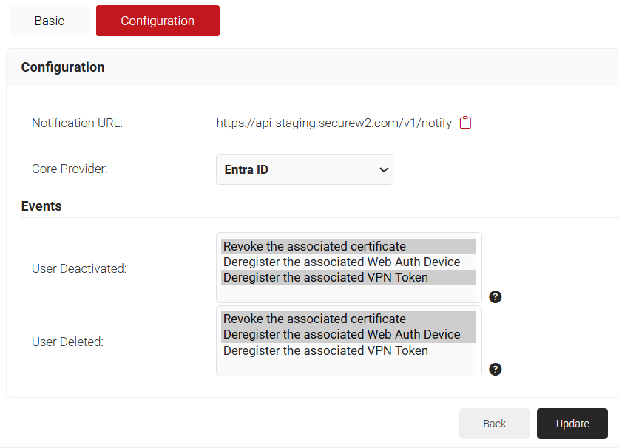
Task: Switch to the Basic tab
Action: [x=49, y=21]
